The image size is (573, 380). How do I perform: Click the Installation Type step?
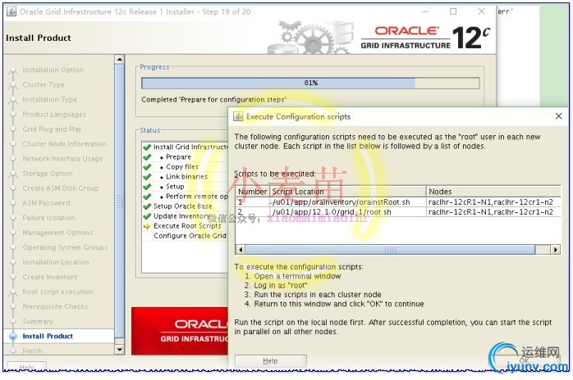(49, 100)
